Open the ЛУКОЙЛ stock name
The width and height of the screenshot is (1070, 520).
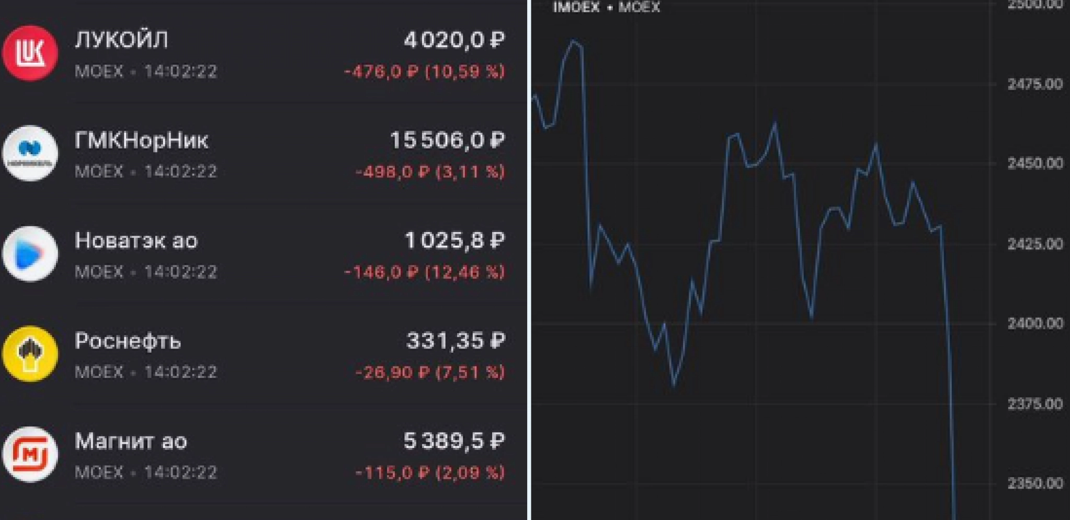pyautogui.click(x=121, y=40)
